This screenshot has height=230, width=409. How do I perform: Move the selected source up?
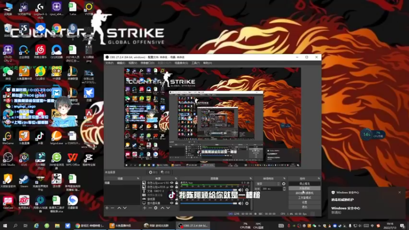pyautogui.click(x=162, y=208)
